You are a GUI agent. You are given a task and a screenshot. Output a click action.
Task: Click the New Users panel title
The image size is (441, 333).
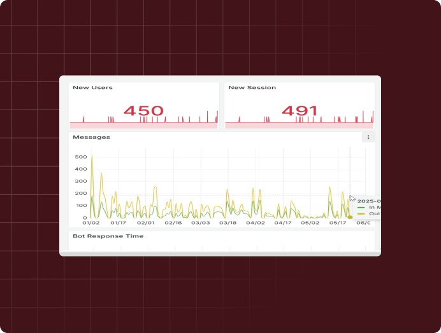[x=92, y=88]
